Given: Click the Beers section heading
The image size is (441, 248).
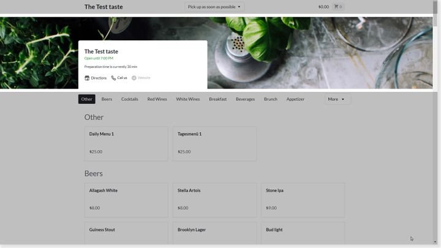Looking at the screenshot, I should [93, 173].
